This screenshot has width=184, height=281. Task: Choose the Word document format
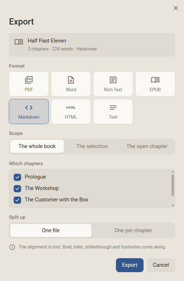(x=71, y=84)
